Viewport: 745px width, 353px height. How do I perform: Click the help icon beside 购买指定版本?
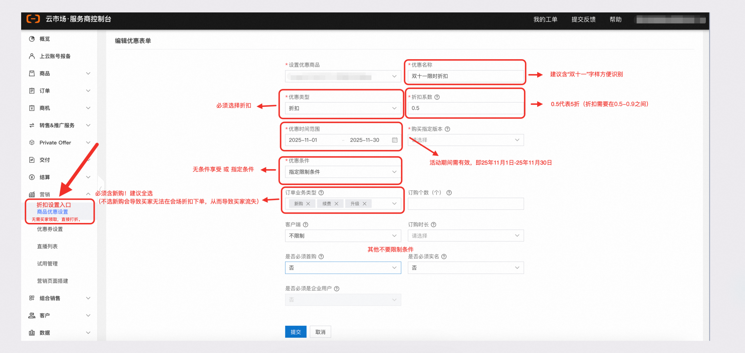pos(447,129)
